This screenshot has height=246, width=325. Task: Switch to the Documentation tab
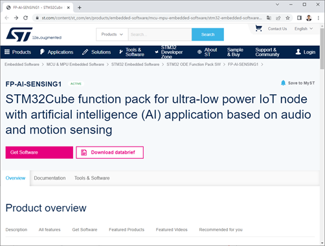pos(50,178)
